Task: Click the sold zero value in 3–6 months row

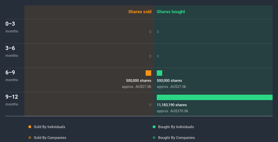Action: click(150, 56)
